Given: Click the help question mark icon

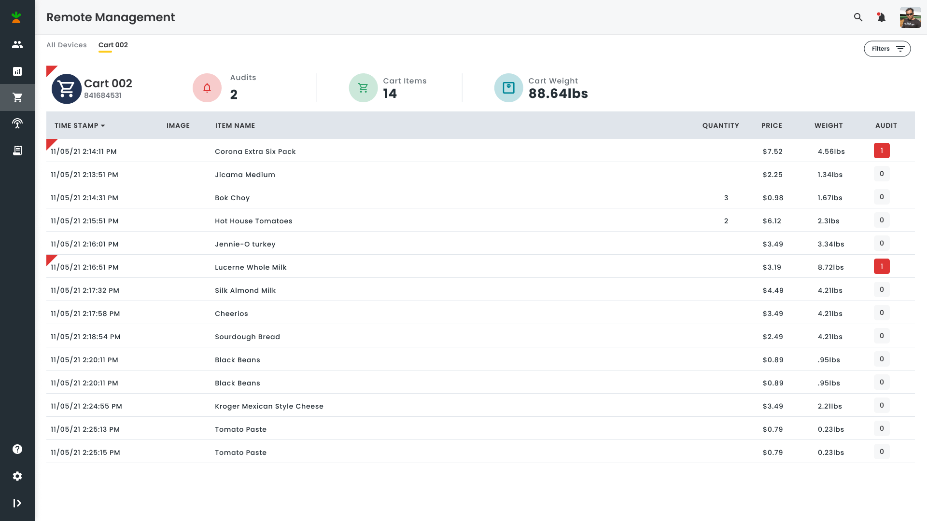Looking at the screenshot, I should point(17,449).
